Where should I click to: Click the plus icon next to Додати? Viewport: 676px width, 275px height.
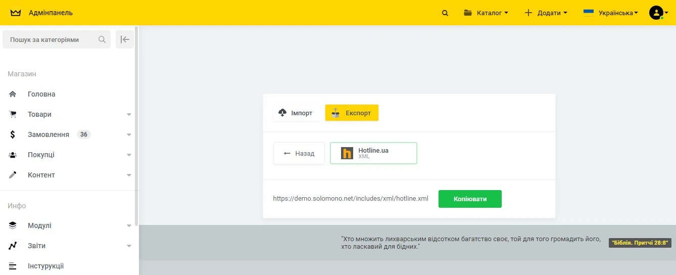point(528,13)
